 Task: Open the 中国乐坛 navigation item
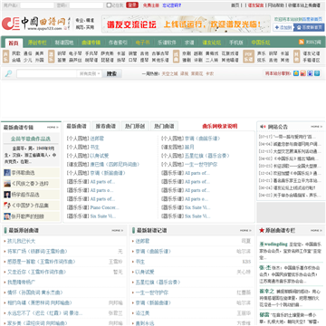(261, 43)
